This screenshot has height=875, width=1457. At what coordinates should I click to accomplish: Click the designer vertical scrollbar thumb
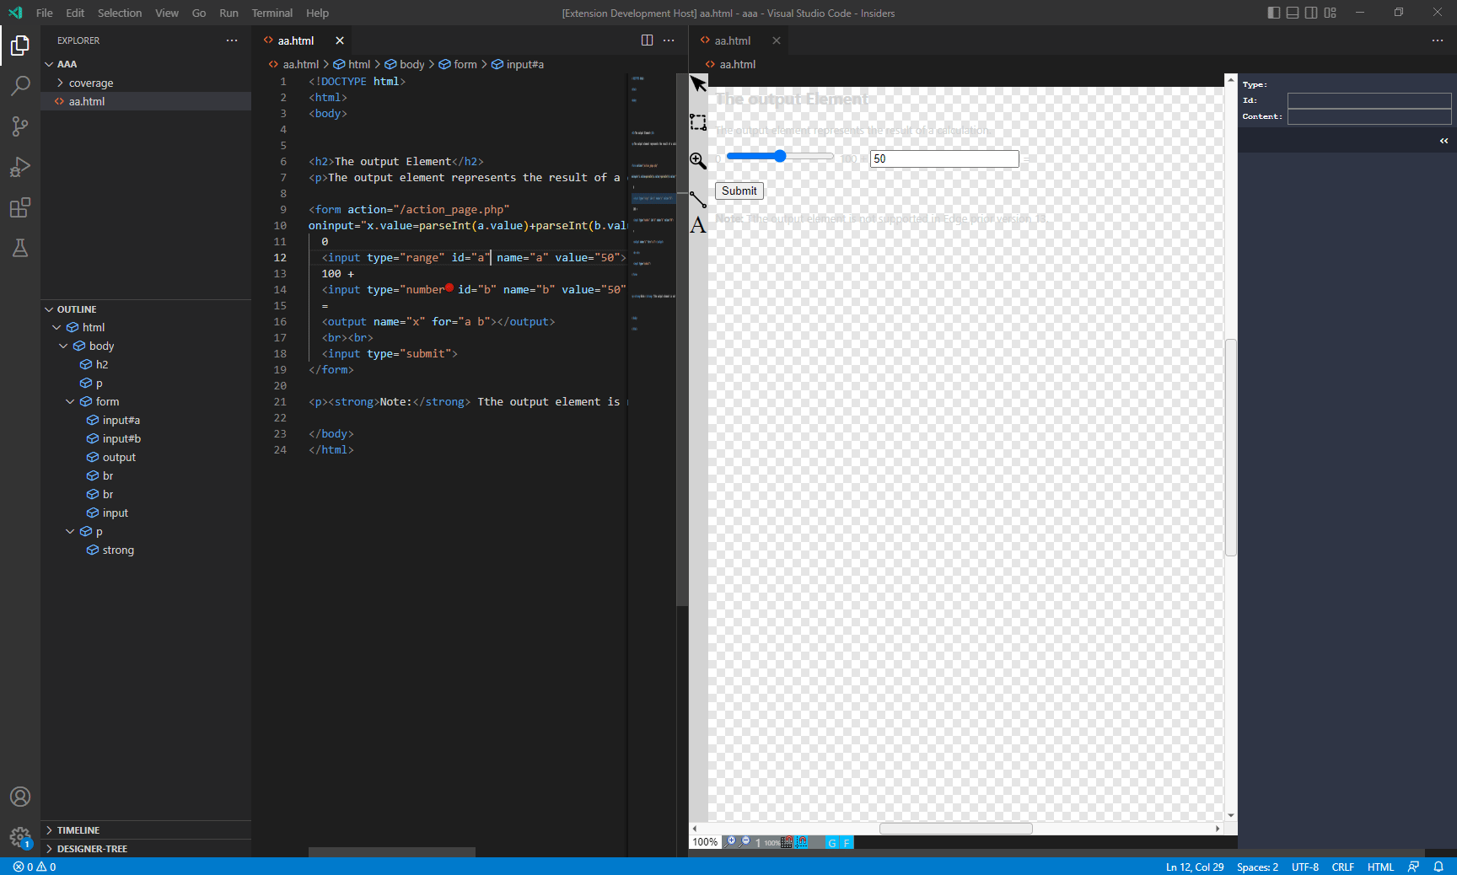click(1231, 447)
